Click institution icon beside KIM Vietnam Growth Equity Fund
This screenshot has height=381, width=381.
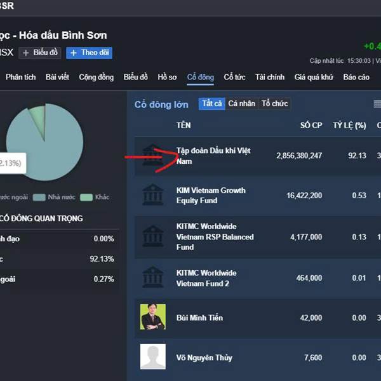pyautogui.click(x=152, y=194)
